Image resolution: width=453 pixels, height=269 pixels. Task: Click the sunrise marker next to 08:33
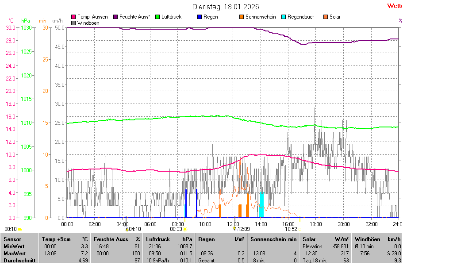pos(185,229)
